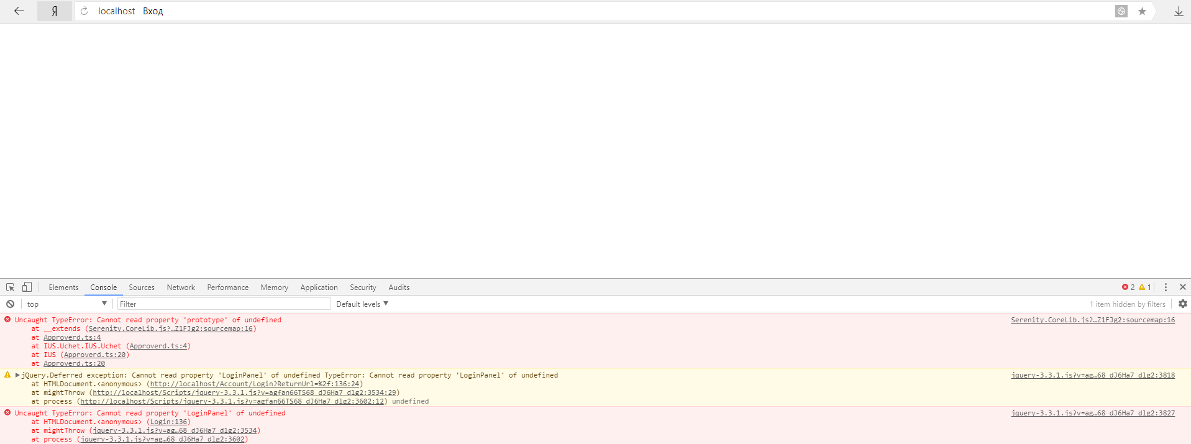This screenshot has width=1191, height=444.
Task: Open the Audits tab
Action: [399, 288]
